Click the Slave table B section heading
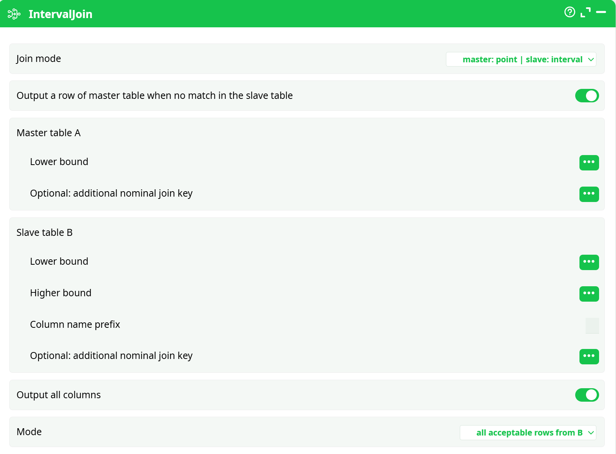616x454 pixels. point(45,232)
